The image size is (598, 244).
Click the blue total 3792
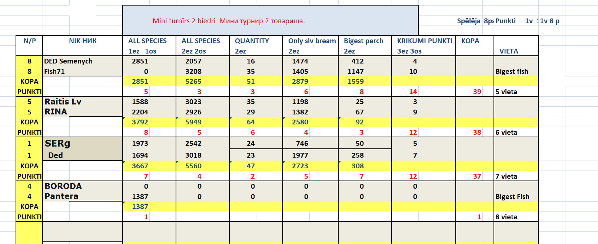coord(140,122)
